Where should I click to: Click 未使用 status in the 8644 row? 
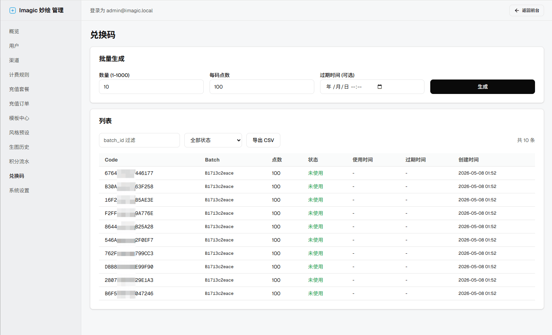[315, 227]
